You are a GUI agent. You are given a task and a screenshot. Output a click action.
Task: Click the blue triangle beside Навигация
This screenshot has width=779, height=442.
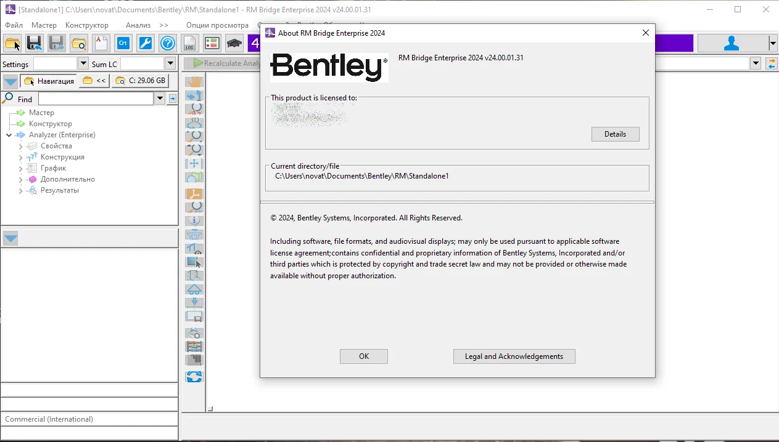click(10, 81)
